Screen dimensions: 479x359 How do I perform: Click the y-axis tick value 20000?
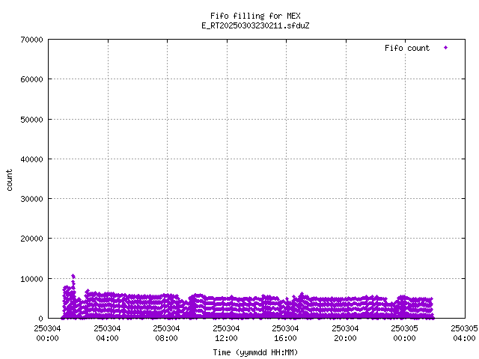pos(31,239)
